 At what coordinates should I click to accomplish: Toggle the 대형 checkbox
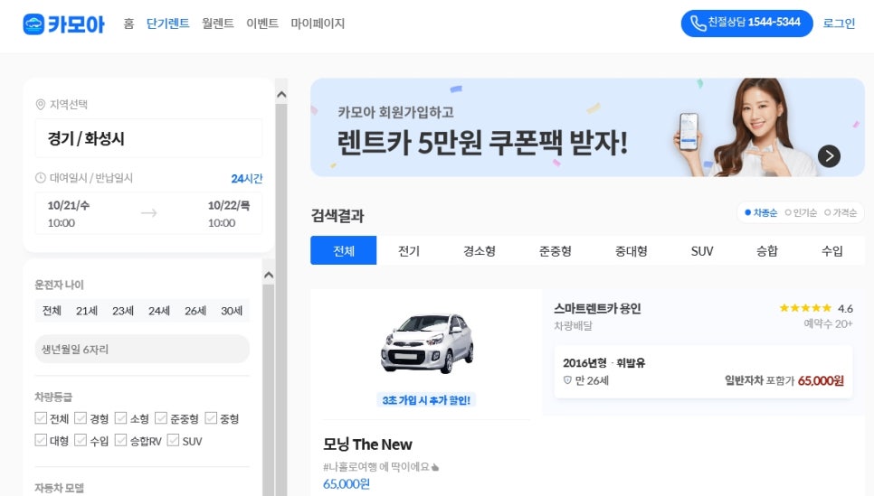(x=41, y=440)
